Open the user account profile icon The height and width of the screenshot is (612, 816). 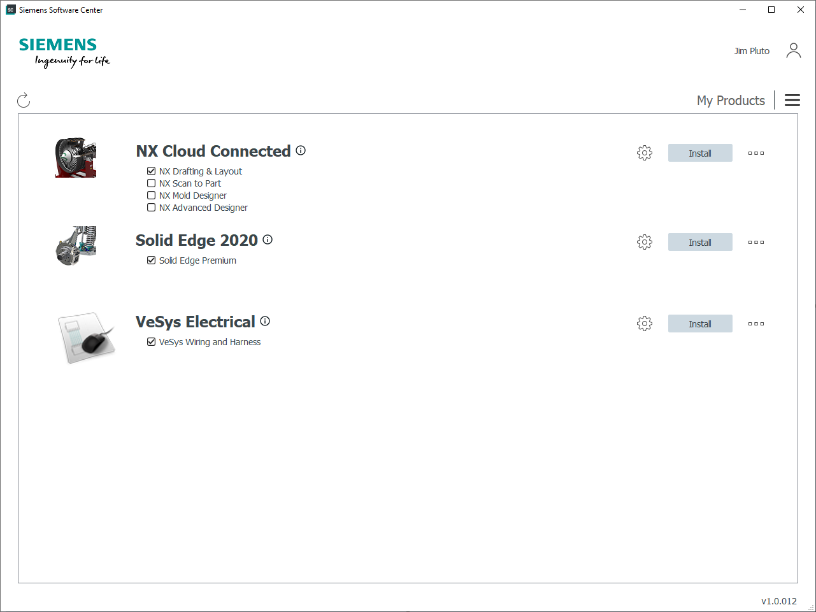(793, 50)
